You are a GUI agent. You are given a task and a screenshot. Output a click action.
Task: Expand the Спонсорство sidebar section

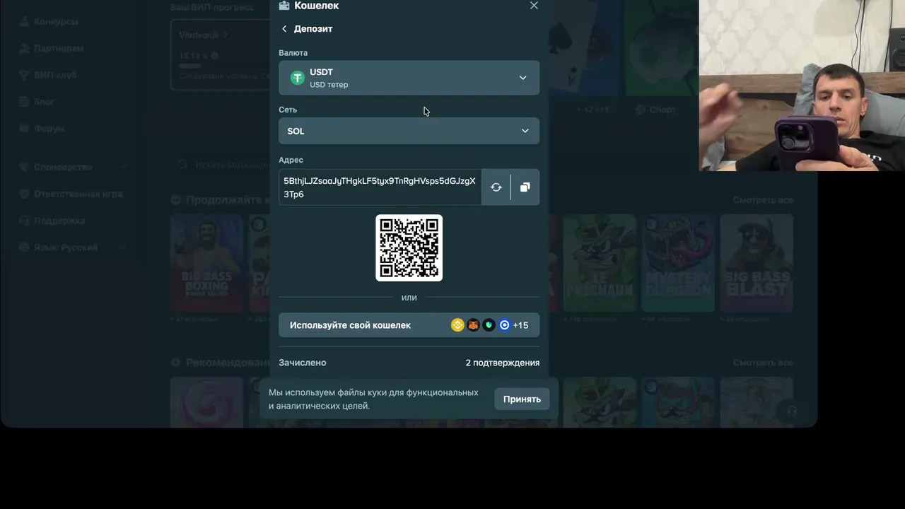73,167
